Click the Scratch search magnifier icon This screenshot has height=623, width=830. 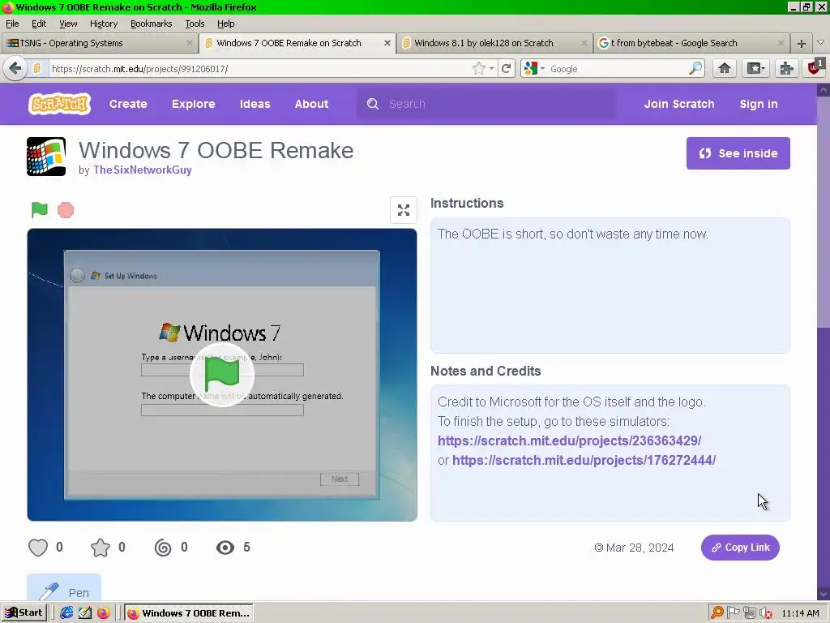tap(373, 104)
